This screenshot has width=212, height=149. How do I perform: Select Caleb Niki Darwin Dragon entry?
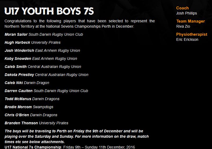[x=27, y=83]
